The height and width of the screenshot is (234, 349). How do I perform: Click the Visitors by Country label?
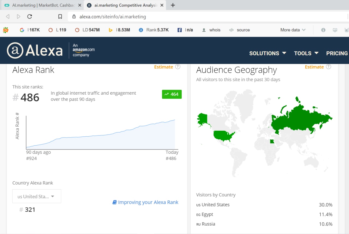(x=216, y=195)
